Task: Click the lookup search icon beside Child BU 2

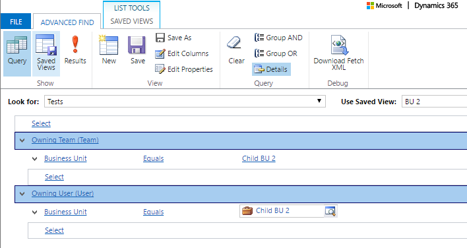Action: (330, 211)
